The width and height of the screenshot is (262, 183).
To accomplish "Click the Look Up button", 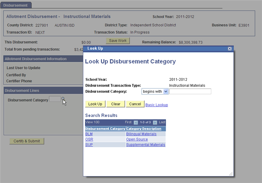I will [x=95, y=104].
